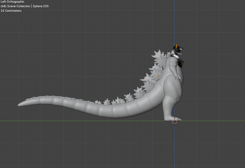Select the yellow horn on the head
The width and height of the screenshot is (245, 168).
point(176,46)
